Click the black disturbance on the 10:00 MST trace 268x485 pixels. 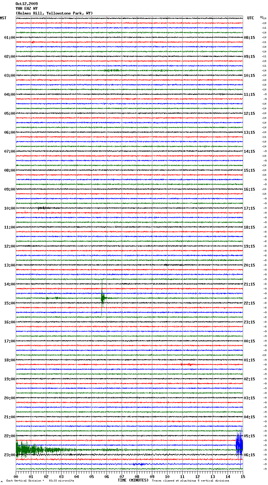coord(44,208)
